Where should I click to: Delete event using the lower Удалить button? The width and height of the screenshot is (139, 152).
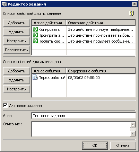[x=17, y=80]
